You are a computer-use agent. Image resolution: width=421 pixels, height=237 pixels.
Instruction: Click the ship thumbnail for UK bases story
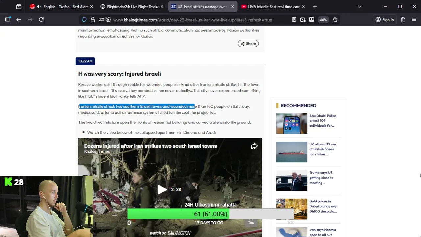(291, 152)
